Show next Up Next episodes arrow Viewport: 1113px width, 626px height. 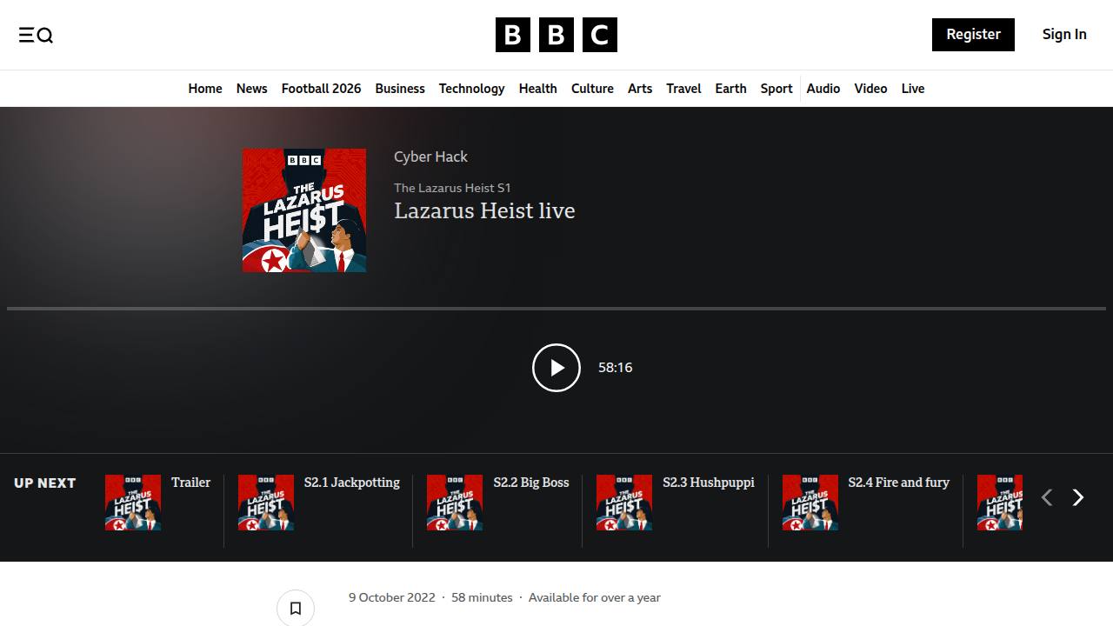coord(1078,497)
